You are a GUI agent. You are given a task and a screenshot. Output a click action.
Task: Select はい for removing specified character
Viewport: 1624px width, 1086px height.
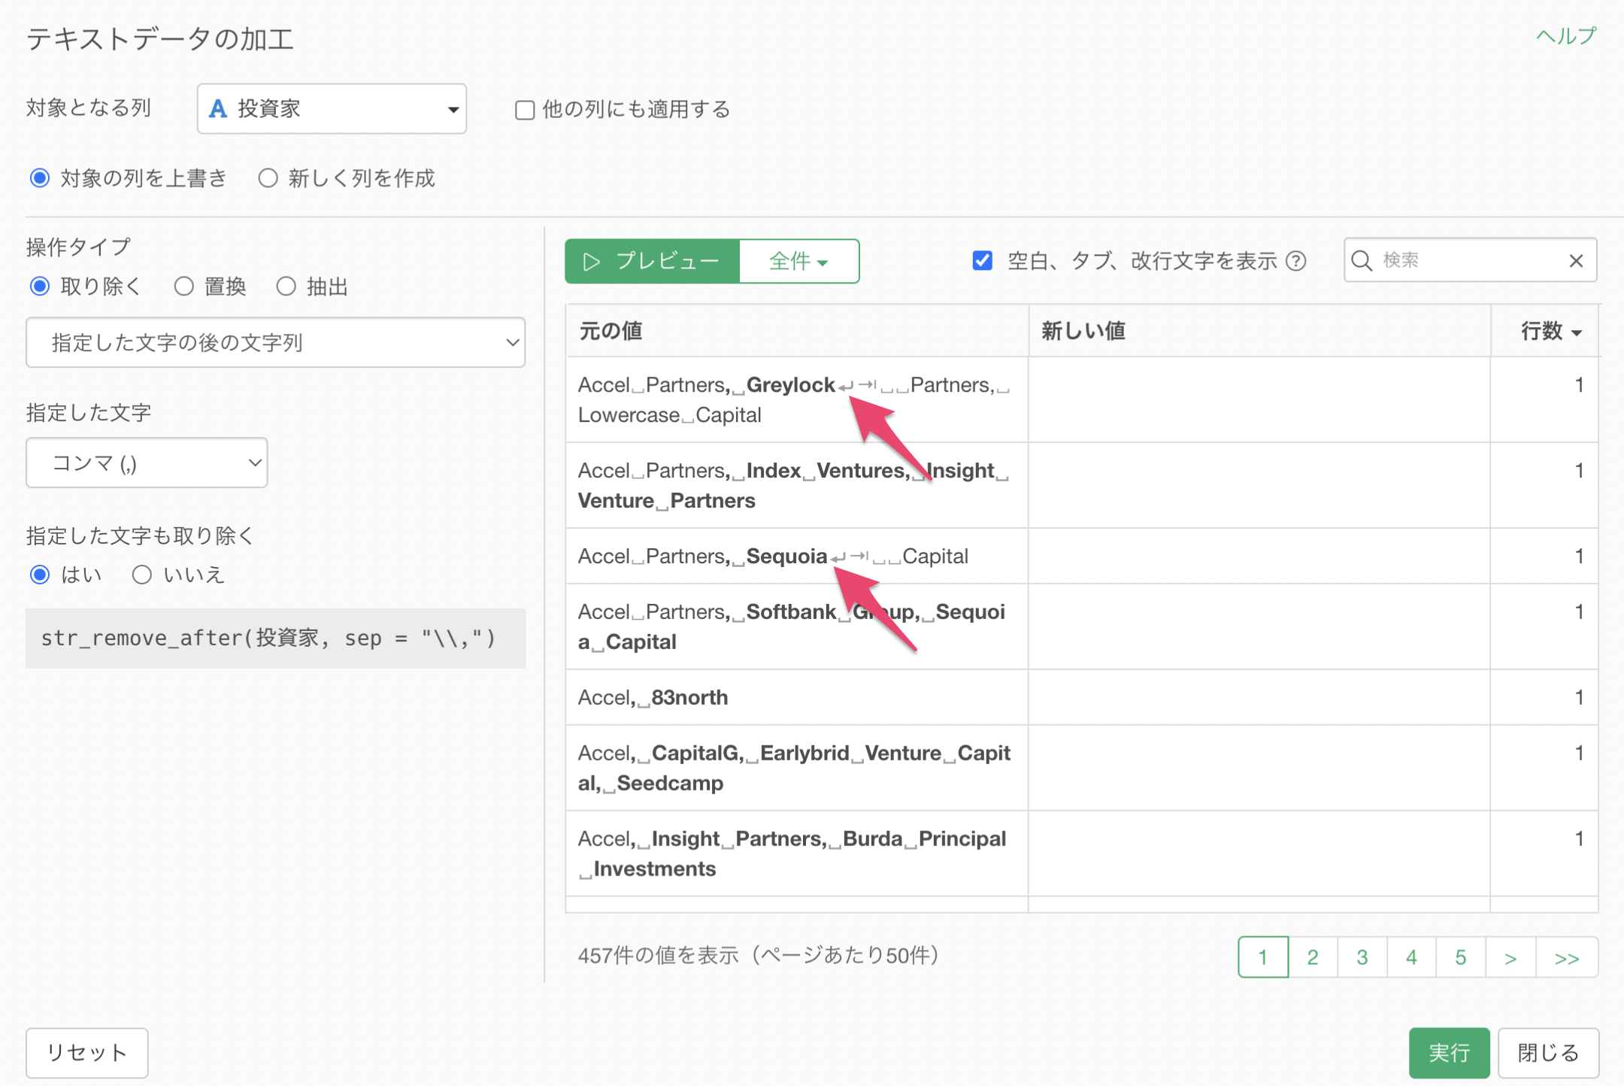40,575
